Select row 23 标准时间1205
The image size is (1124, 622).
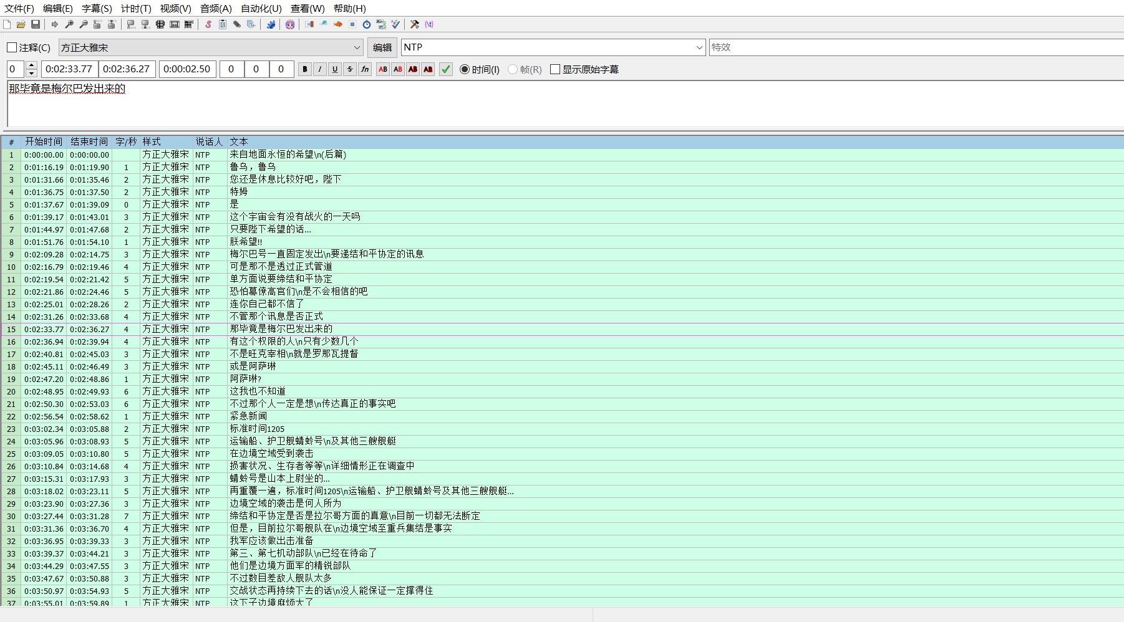[562, 429]
